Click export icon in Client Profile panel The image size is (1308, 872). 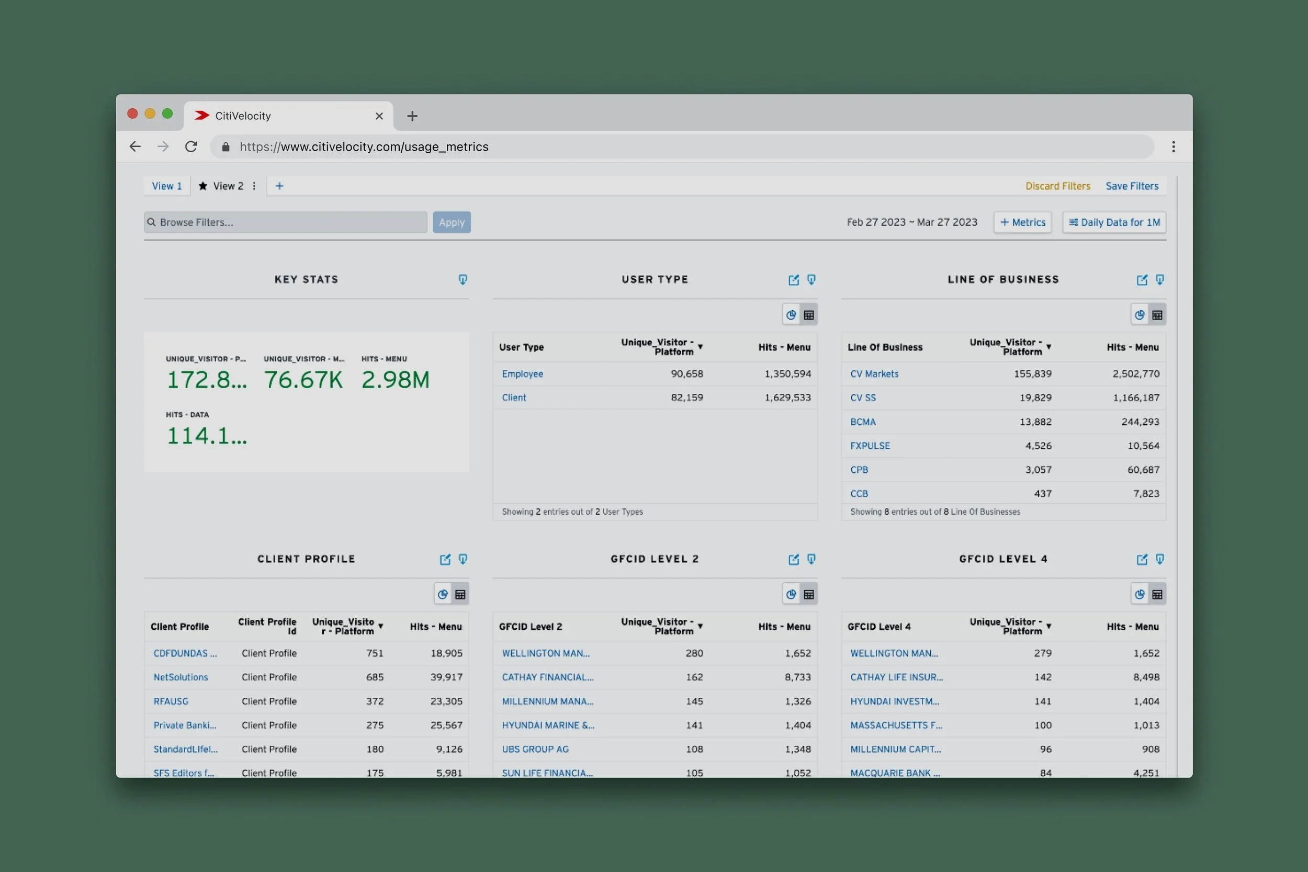coord(445,560)
